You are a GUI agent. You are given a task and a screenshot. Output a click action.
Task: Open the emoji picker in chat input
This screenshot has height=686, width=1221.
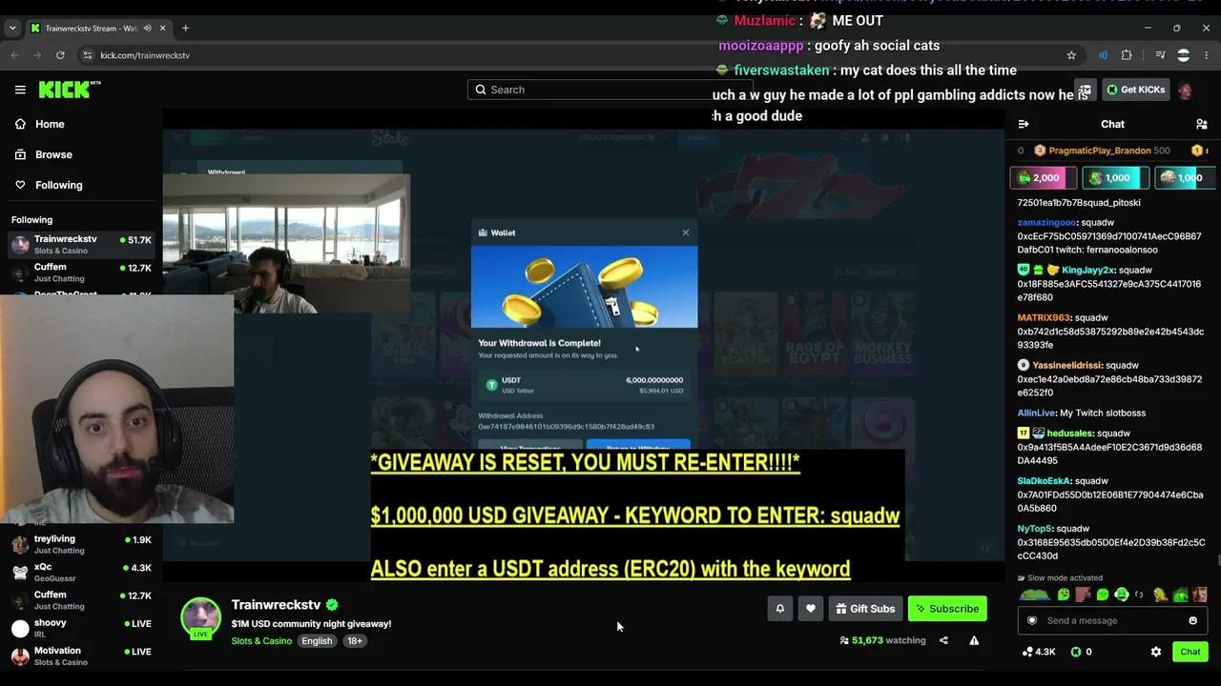pyautogui.click(x=1192, y=621)
